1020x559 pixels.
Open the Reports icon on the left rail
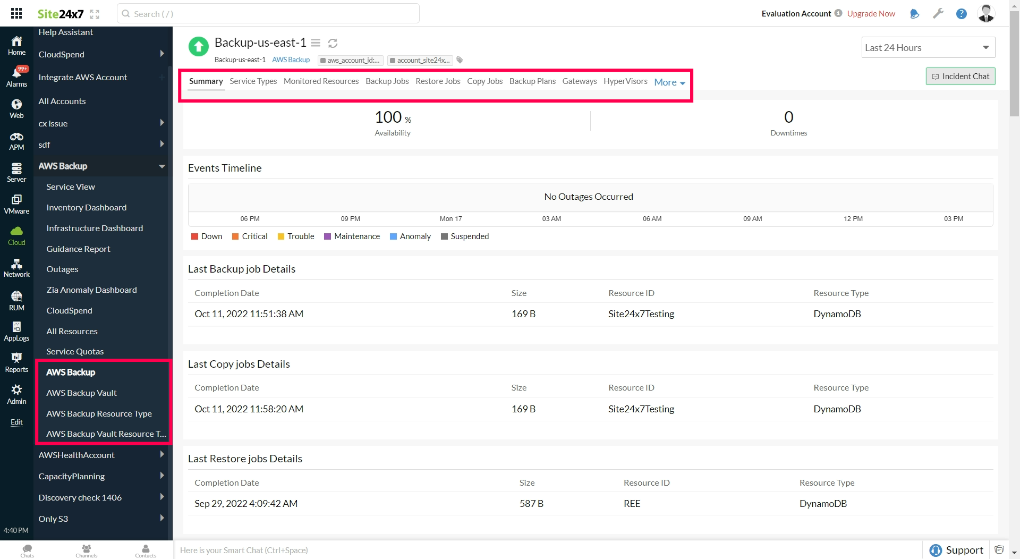(16, 361)
